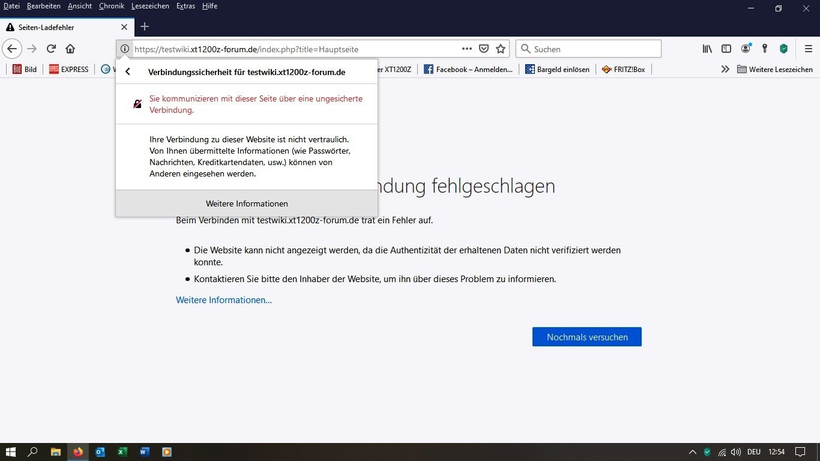Image resolution: width=820 pixels, height=461 pixels.
Task: Open page actions three-dot menu
Action: [x=467, y=49]
